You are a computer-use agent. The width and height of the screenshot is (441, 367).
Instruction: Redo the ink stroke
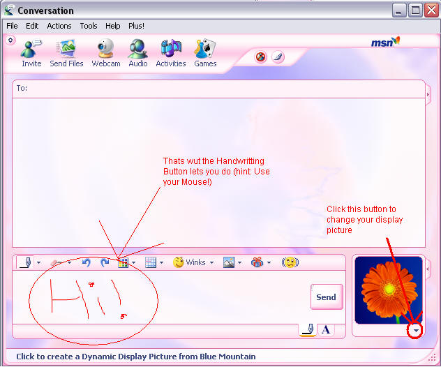pyautogui.click(x=105, y=262)
